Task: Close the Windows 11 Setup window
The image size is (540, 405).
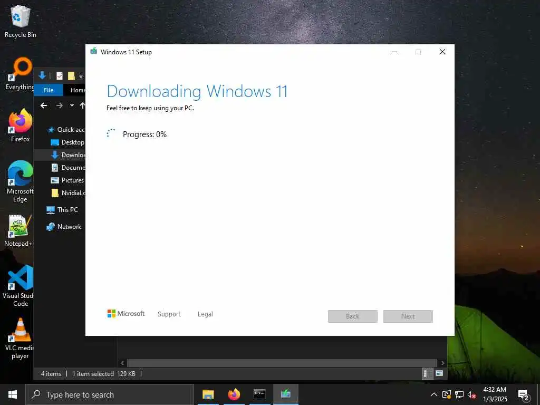Action: click(x=442, y=52)
